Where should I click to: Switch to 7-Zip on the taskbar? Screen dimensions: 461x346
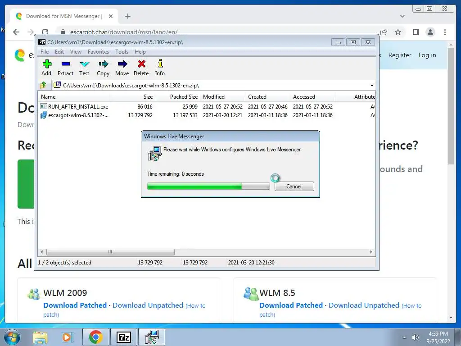(x=123, y=337)
